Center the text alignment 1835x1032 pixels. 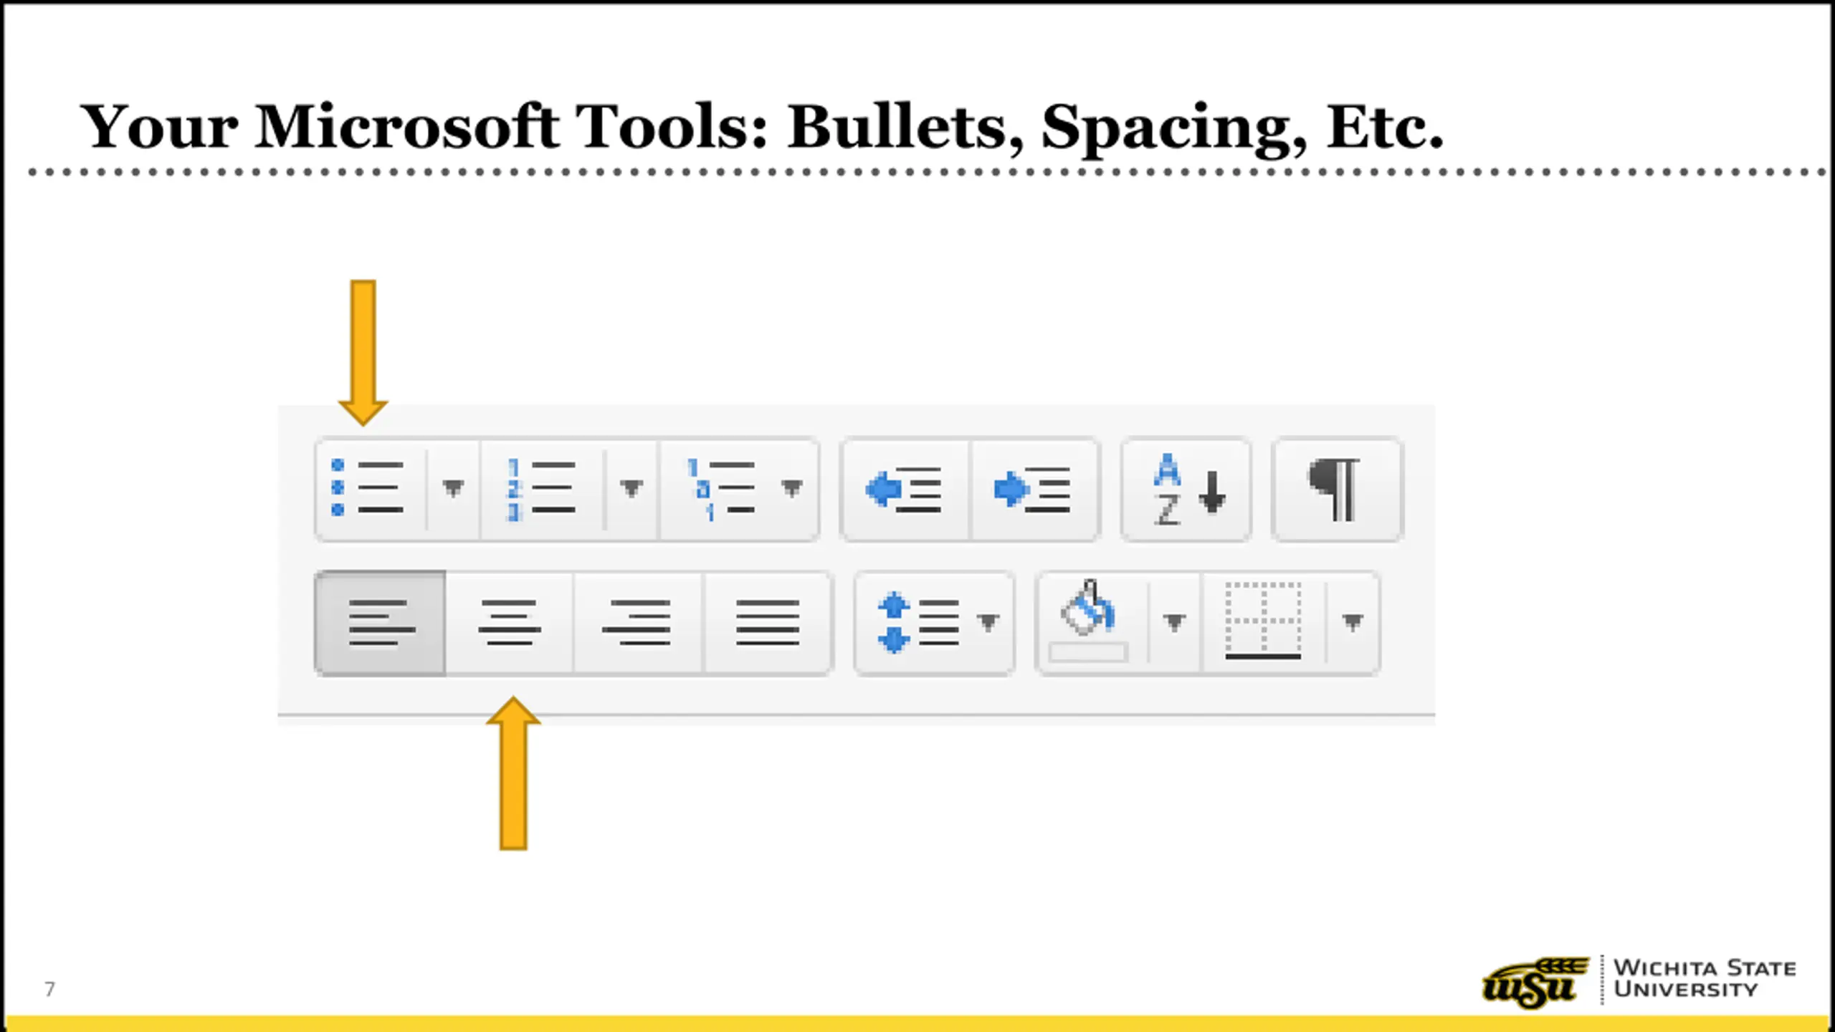[509, 623]
